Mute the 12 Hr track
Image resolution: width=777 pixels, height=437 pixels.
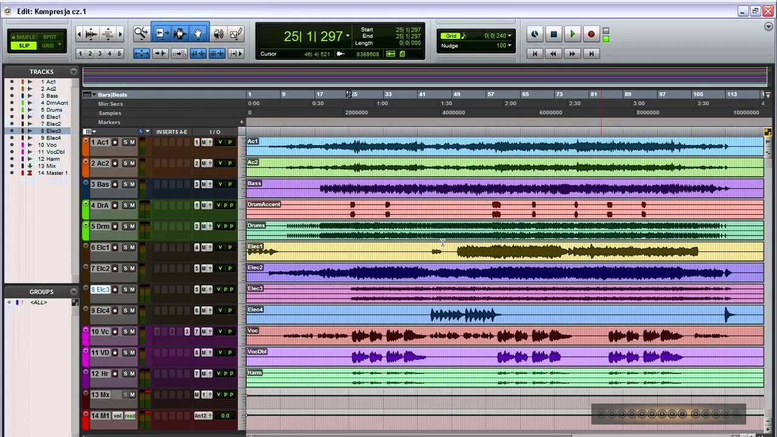click(x=132, y=373)
